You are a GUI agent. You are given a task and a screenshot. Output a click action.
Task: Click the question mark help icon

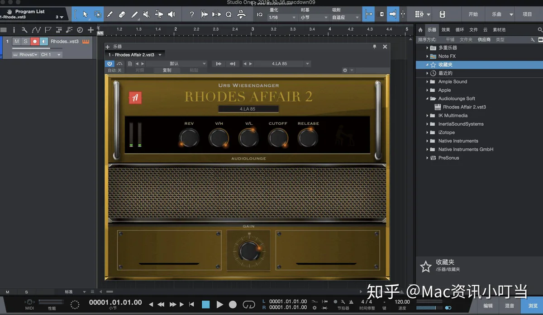pyautogui.click(x=192, y=14)
